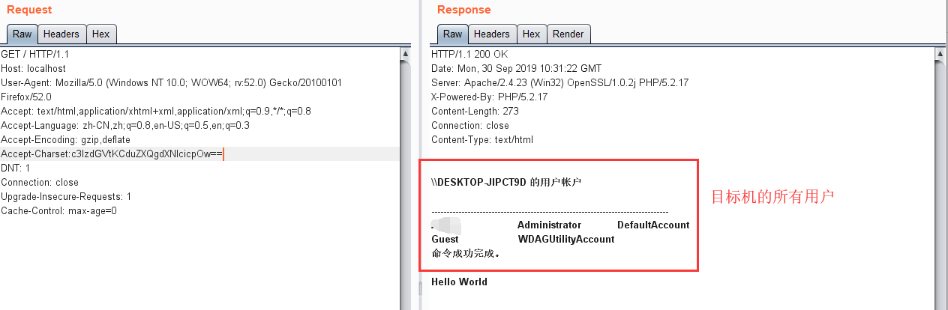
Task: Click the User-Agent header line
Action: [171, 83]
